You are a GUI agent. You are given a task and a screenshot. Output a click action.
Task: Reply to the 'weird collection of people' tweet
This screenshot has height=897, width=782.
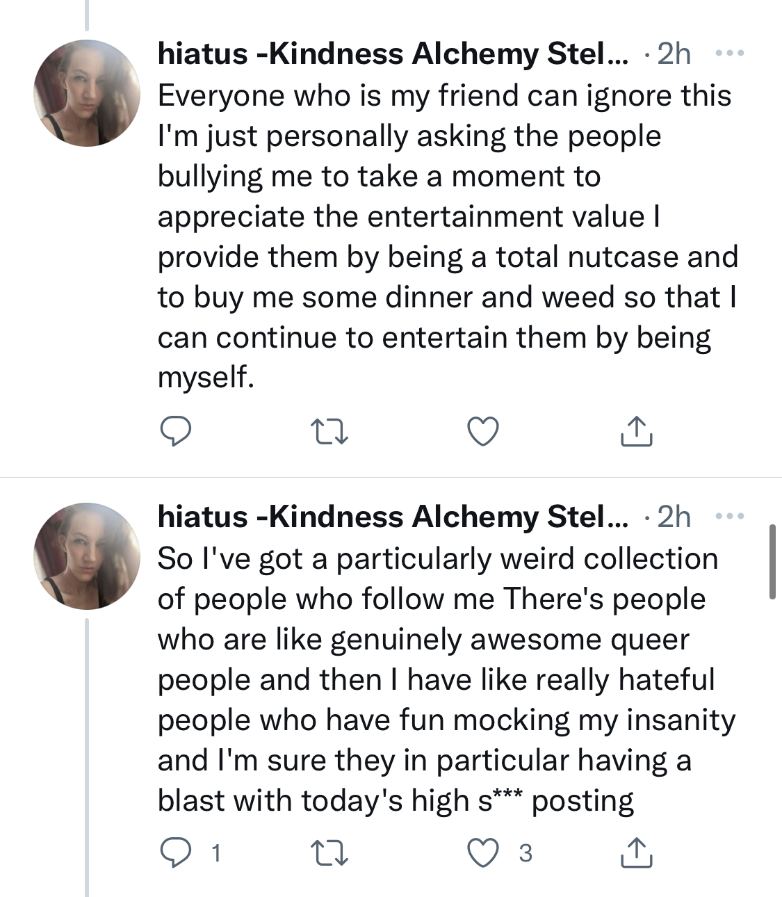[176, 853]
